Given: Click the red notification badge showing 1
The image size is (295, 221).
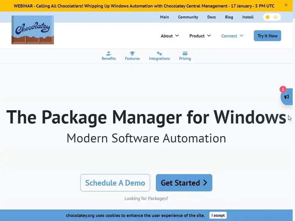Looking at the screenshot, I should [x=283, y=89].
